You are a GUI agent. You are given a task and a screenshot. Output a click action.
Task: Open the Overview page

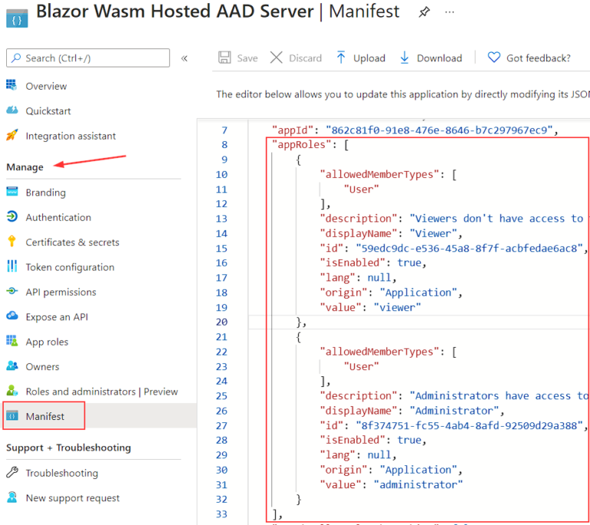point(46,86)
